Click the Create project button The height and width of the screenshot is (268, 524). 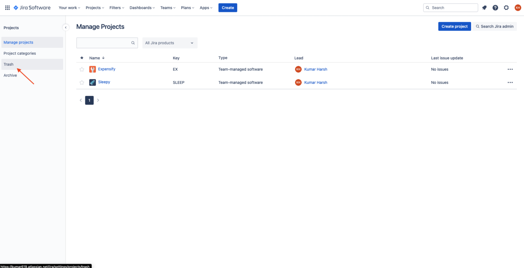point(454,26)
